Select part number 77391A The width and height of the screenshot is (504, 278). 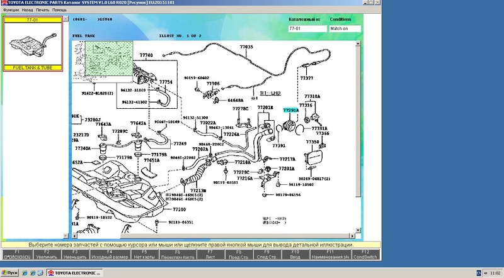[319, 129]
